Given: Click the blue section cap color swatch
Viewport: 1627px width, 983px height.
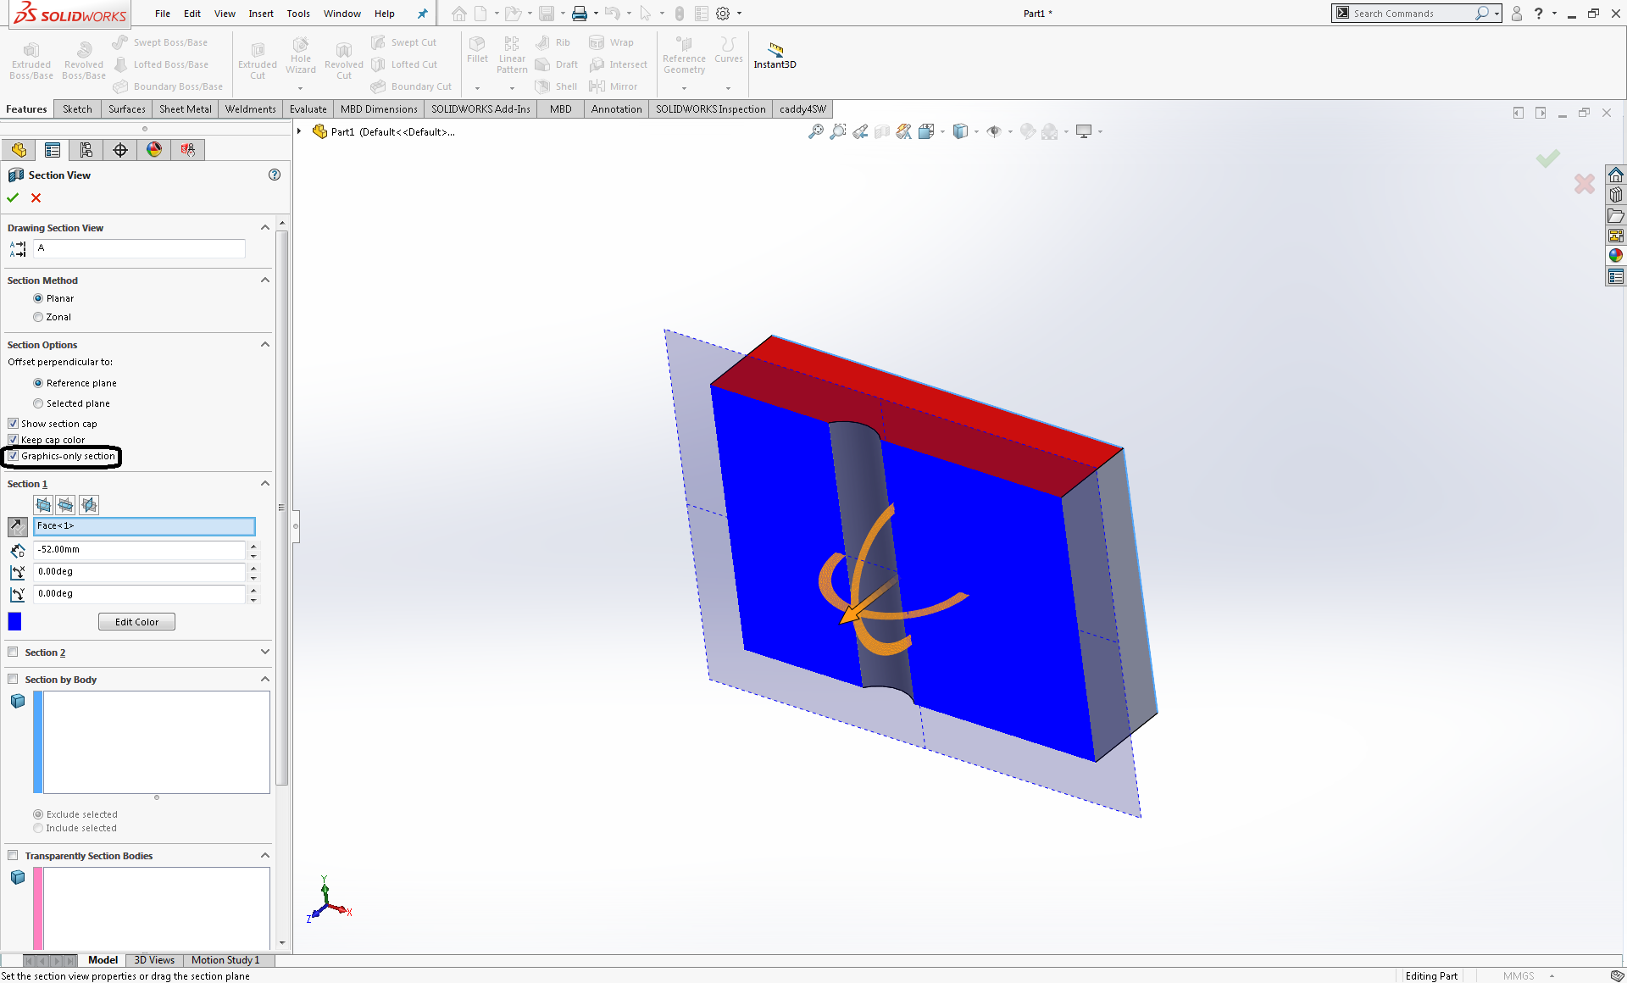Looking at the screenshot, I should tap(14, 621).
